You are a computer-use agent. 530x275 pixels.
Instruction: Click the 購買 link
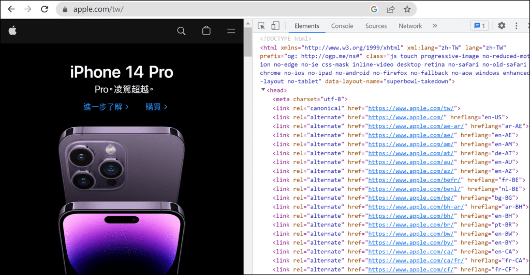[x=156, y=107]
